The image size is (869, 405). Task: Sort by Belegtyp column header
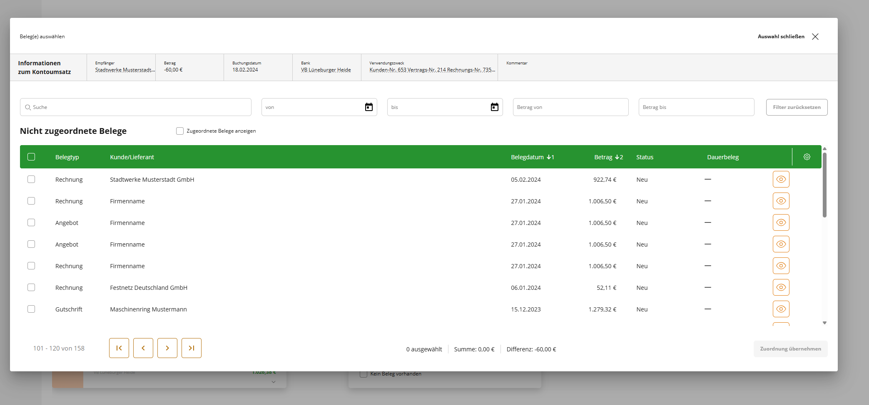(x=67, y=157)
